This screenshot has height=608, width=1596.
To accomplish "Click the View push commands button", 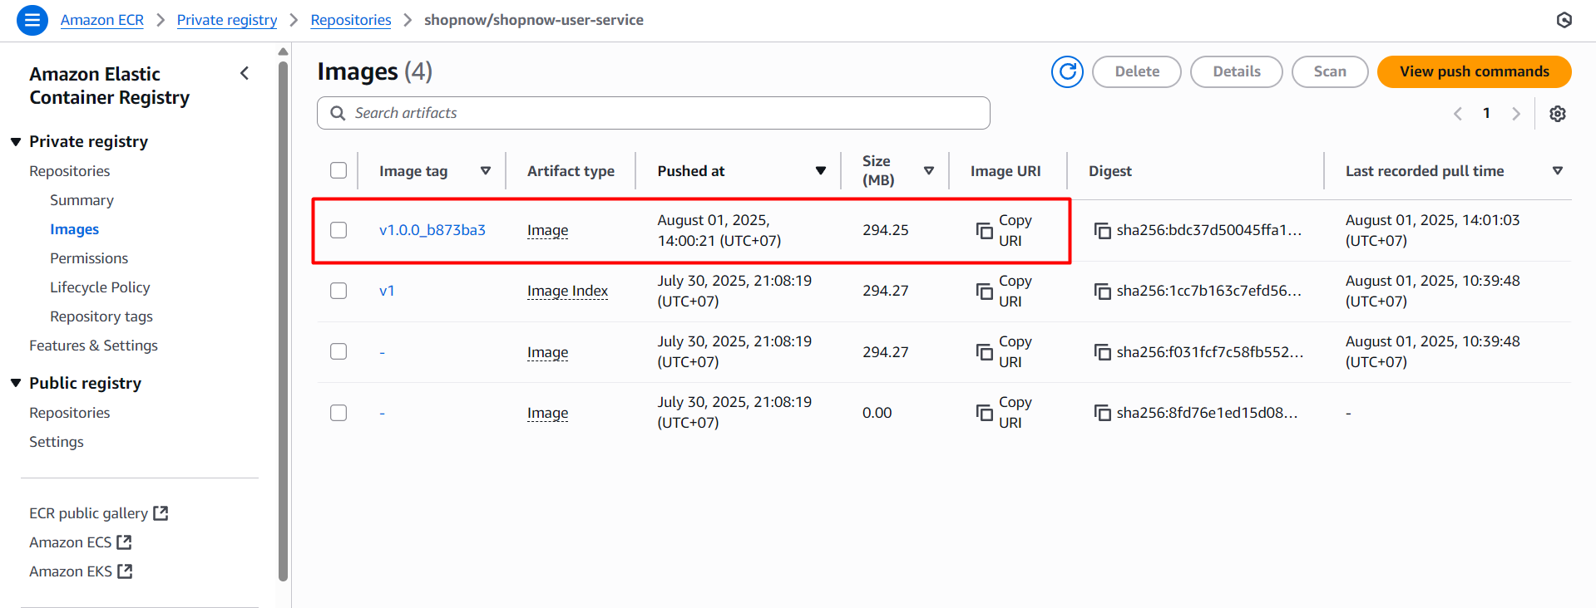I will 1473,71.
